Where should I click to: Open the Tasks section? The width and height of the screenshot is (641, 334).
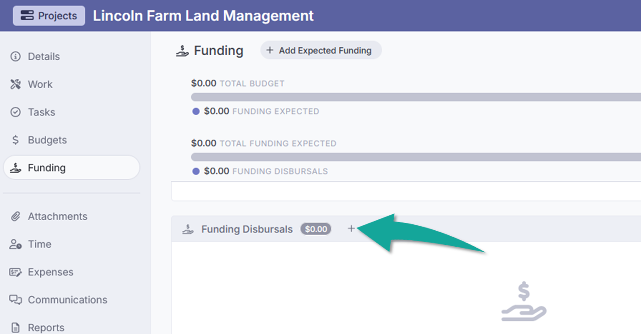(x=41, y=112)
